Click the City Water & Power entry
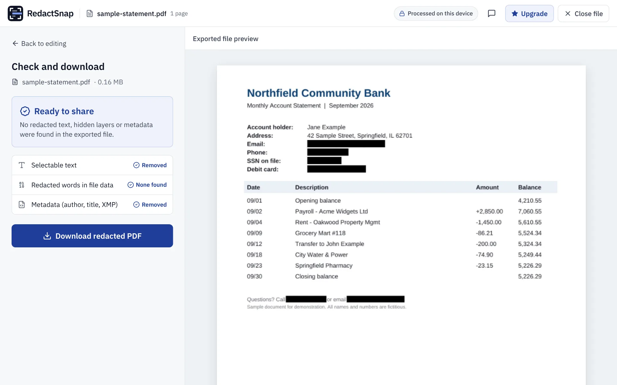The height and width of the screenshot is (385, 617). coord(321,255)
